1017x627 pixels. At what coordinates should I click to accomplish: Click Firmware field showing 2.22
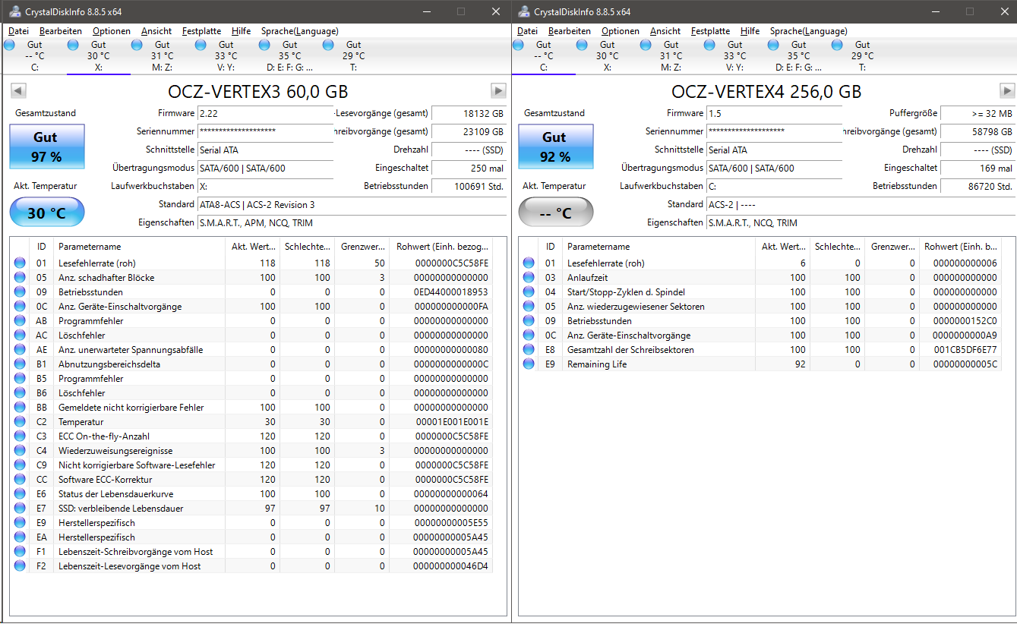click(266, 113)
